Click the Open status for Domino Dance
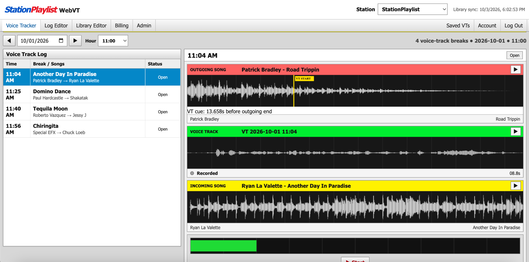529x262 pixels. (163, 95)
